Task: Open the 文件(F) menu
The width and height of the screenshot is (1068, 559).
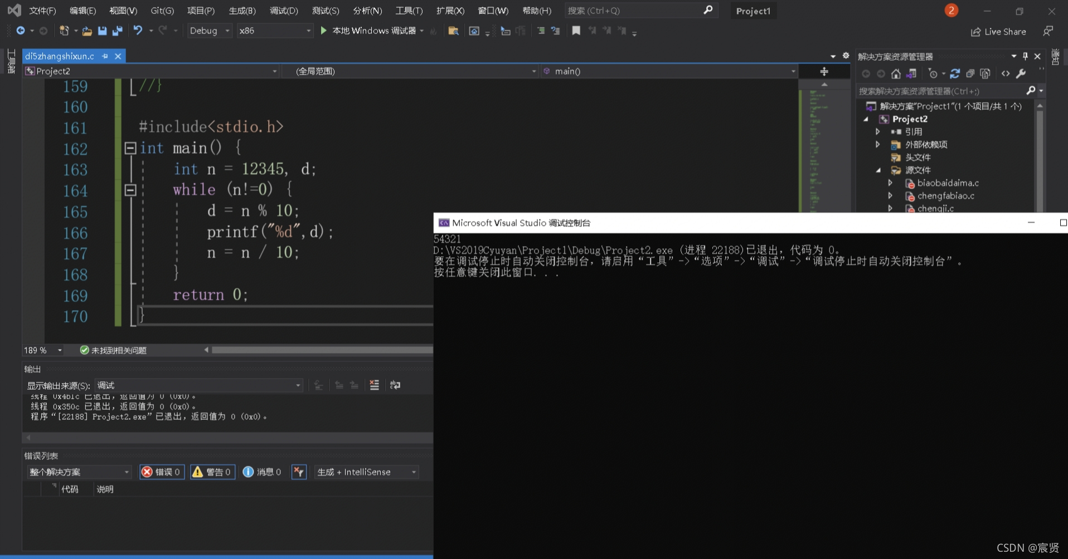Action: coord(42,11)
